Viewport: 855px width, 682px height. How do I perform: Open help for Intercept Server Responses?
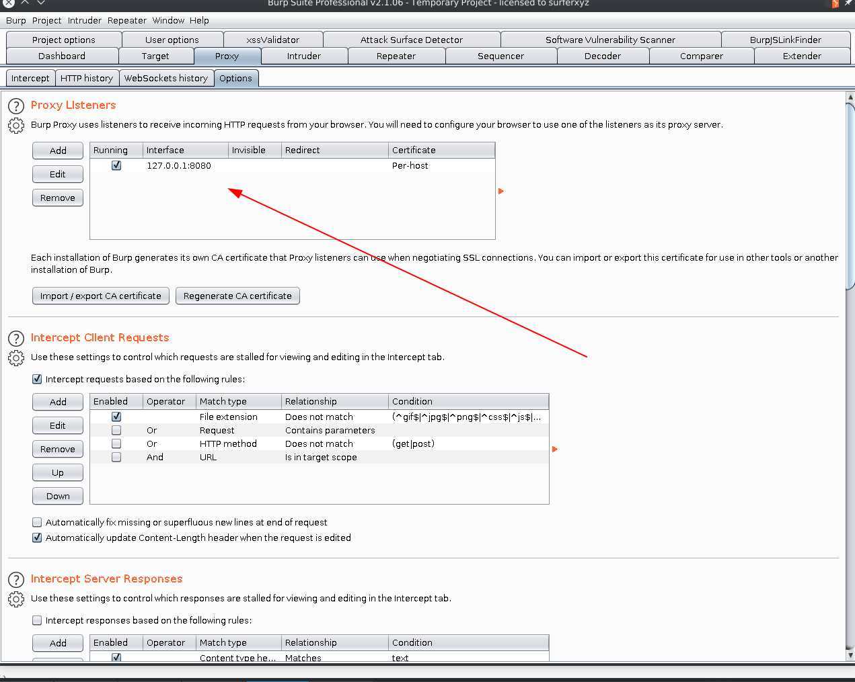point(16,579)
